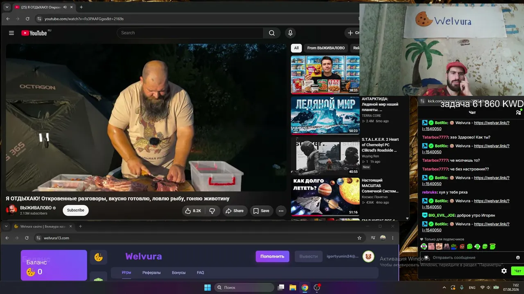524x294 pixels.
Task: Open the Windows Start menu
Action: (208, 287)
